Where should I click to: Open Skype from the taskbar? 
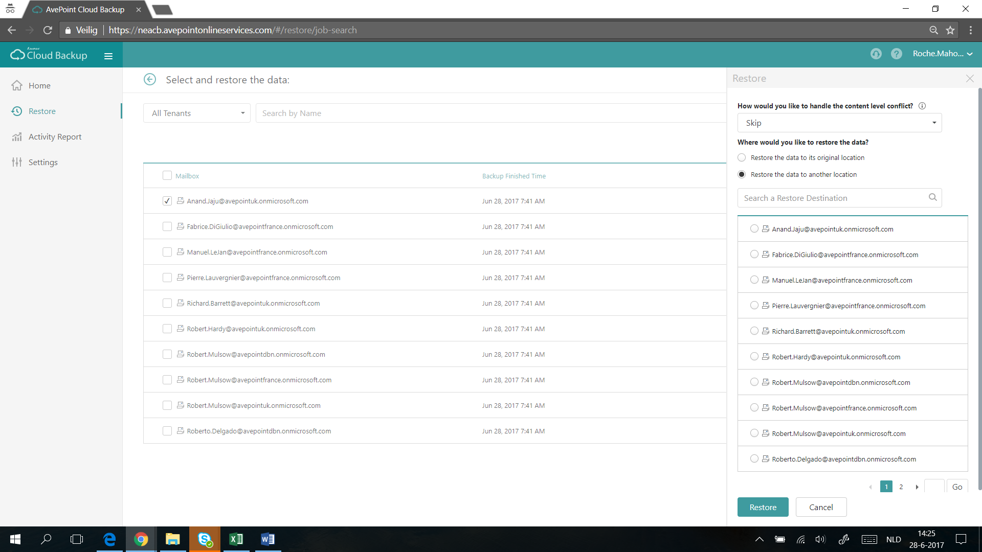(205, 539)
